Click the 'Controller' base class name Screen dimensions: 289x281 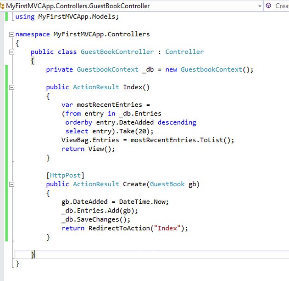click(x=184, y=52)
